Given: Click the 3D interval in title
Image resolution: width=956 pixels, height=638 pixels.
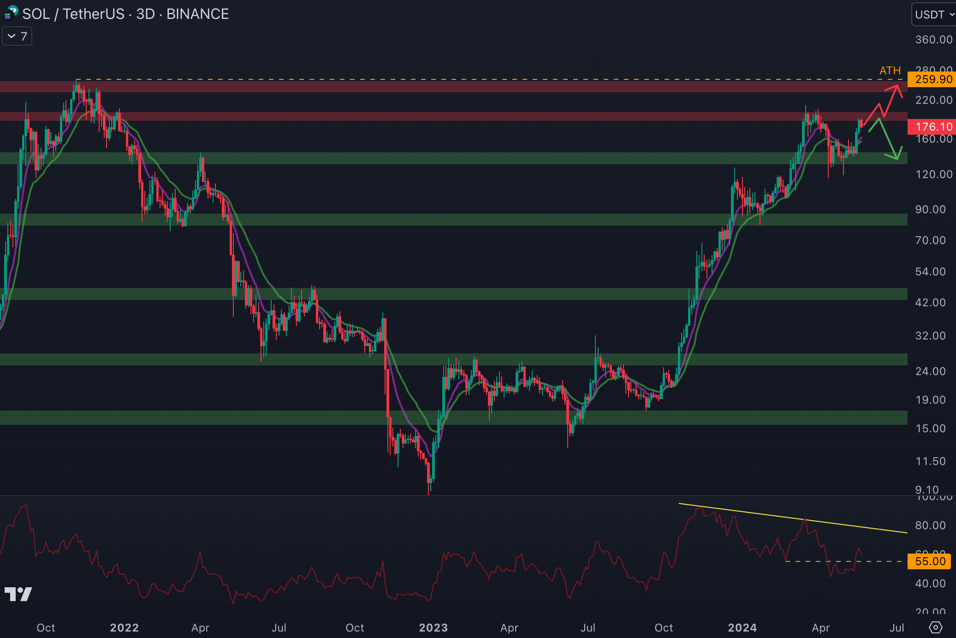Looking at the screenshot, I should click(145, 14).
